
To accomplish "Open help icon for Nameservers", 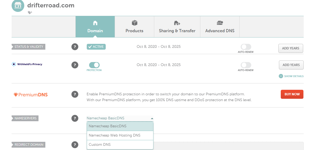I will (75, 118).
